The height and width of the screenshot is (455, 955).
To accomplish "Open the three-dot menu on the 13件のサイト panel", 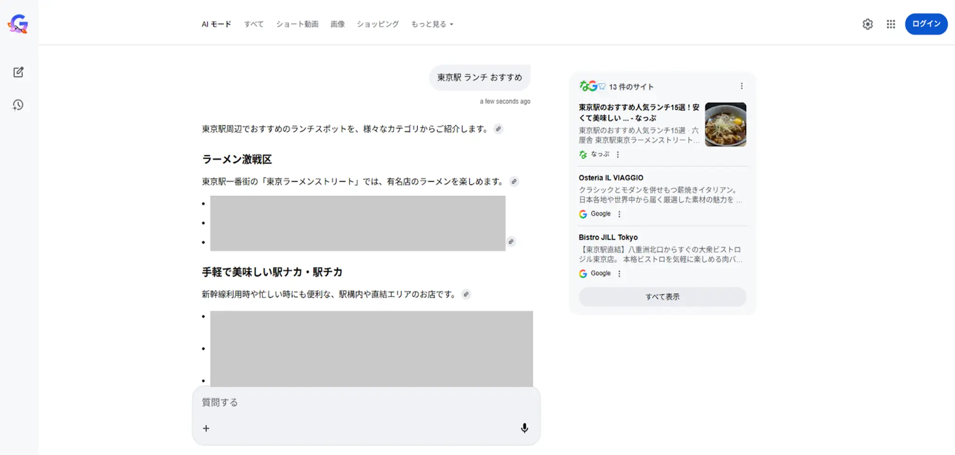I will pyautogui.click(x=741, y=86).
